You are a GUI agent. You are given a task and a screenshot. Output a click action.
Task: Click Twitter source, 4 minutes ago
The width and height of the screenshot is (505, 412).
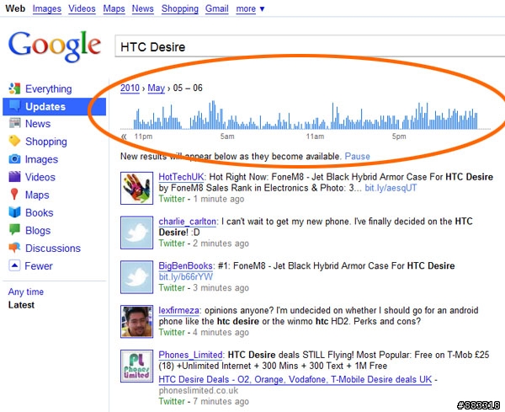172,332
